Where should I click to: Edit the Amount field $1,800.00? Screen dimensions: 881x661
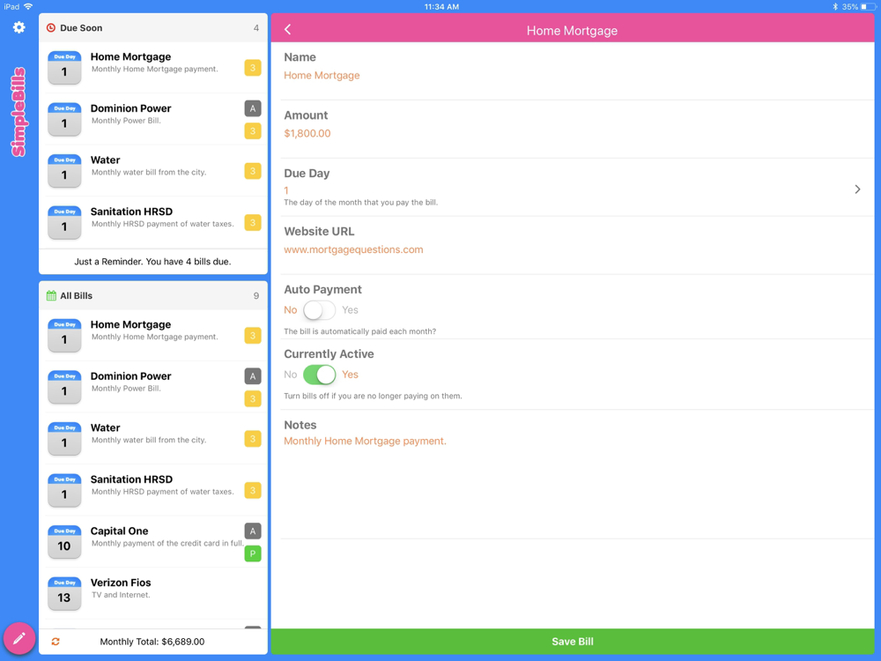[307, 133]
